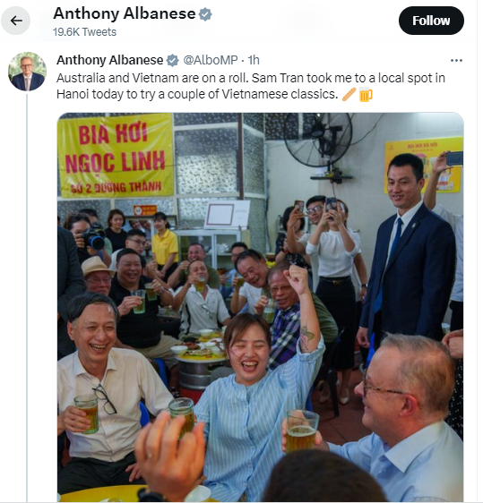Click the beer mugs emoji in tweet
This screenshot has height=503, width=483.
[x=366, y=94]
